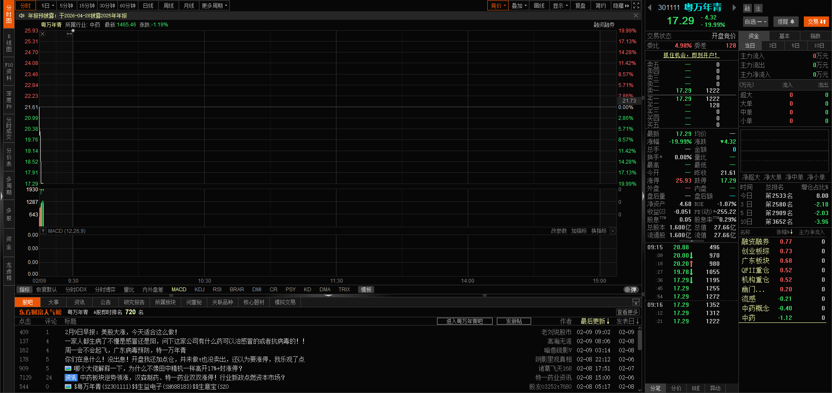This screenshot has width=832, height=393.
Task: Click 改参数 for MACD
Action: pos(559,231)
